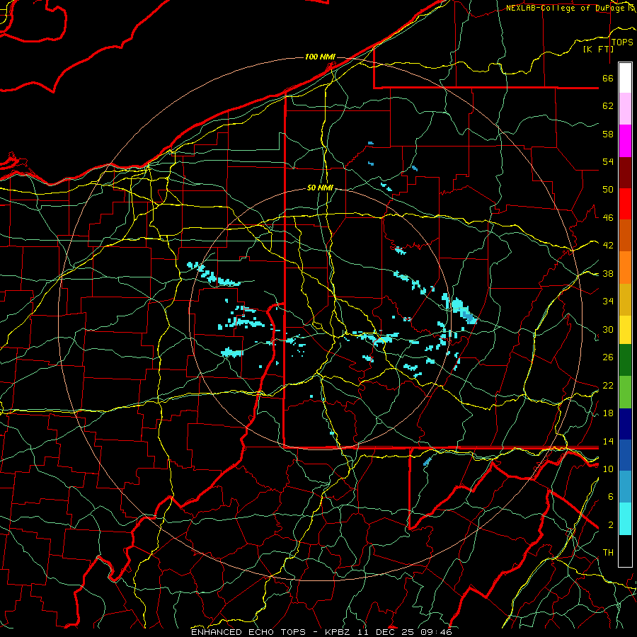The image size is (637, 637).
Task: Click the KPBZ radar station identifier
Action: (x=337, y=632)
